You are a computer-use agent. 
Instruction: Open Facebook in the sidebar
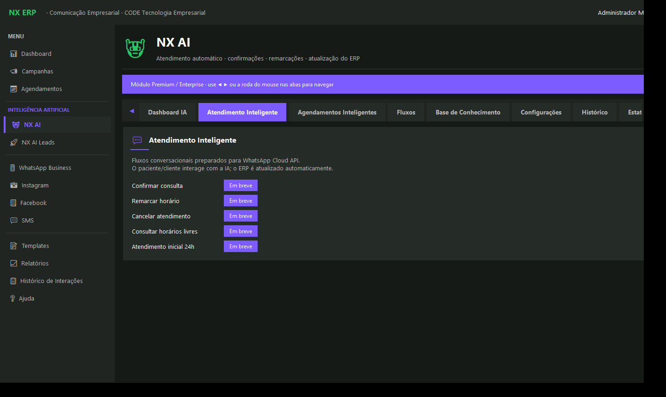[x=57, y=203]
